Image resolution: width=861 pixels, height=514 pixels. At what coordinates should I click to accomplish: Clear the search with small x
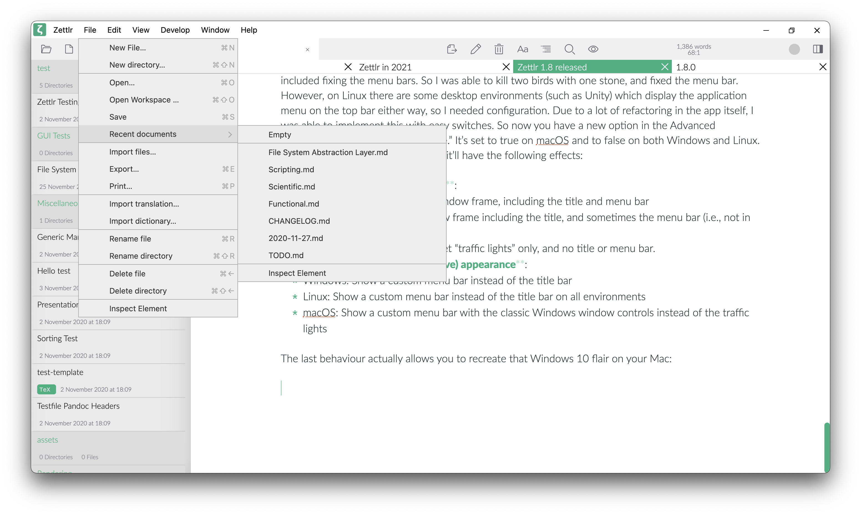[307, 50]
